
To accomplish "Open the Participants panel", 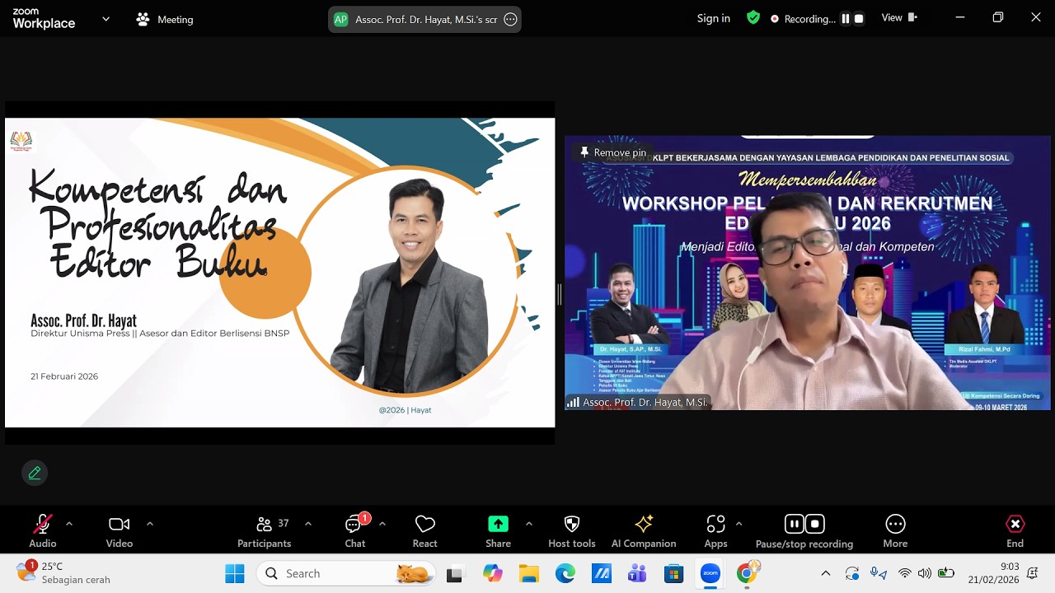I will [265, 530].
